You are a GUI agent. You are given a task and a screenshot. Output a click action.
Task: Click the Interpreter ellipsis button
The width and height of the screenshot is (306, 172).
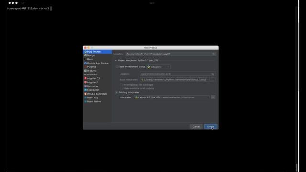(x=213, y=97)
